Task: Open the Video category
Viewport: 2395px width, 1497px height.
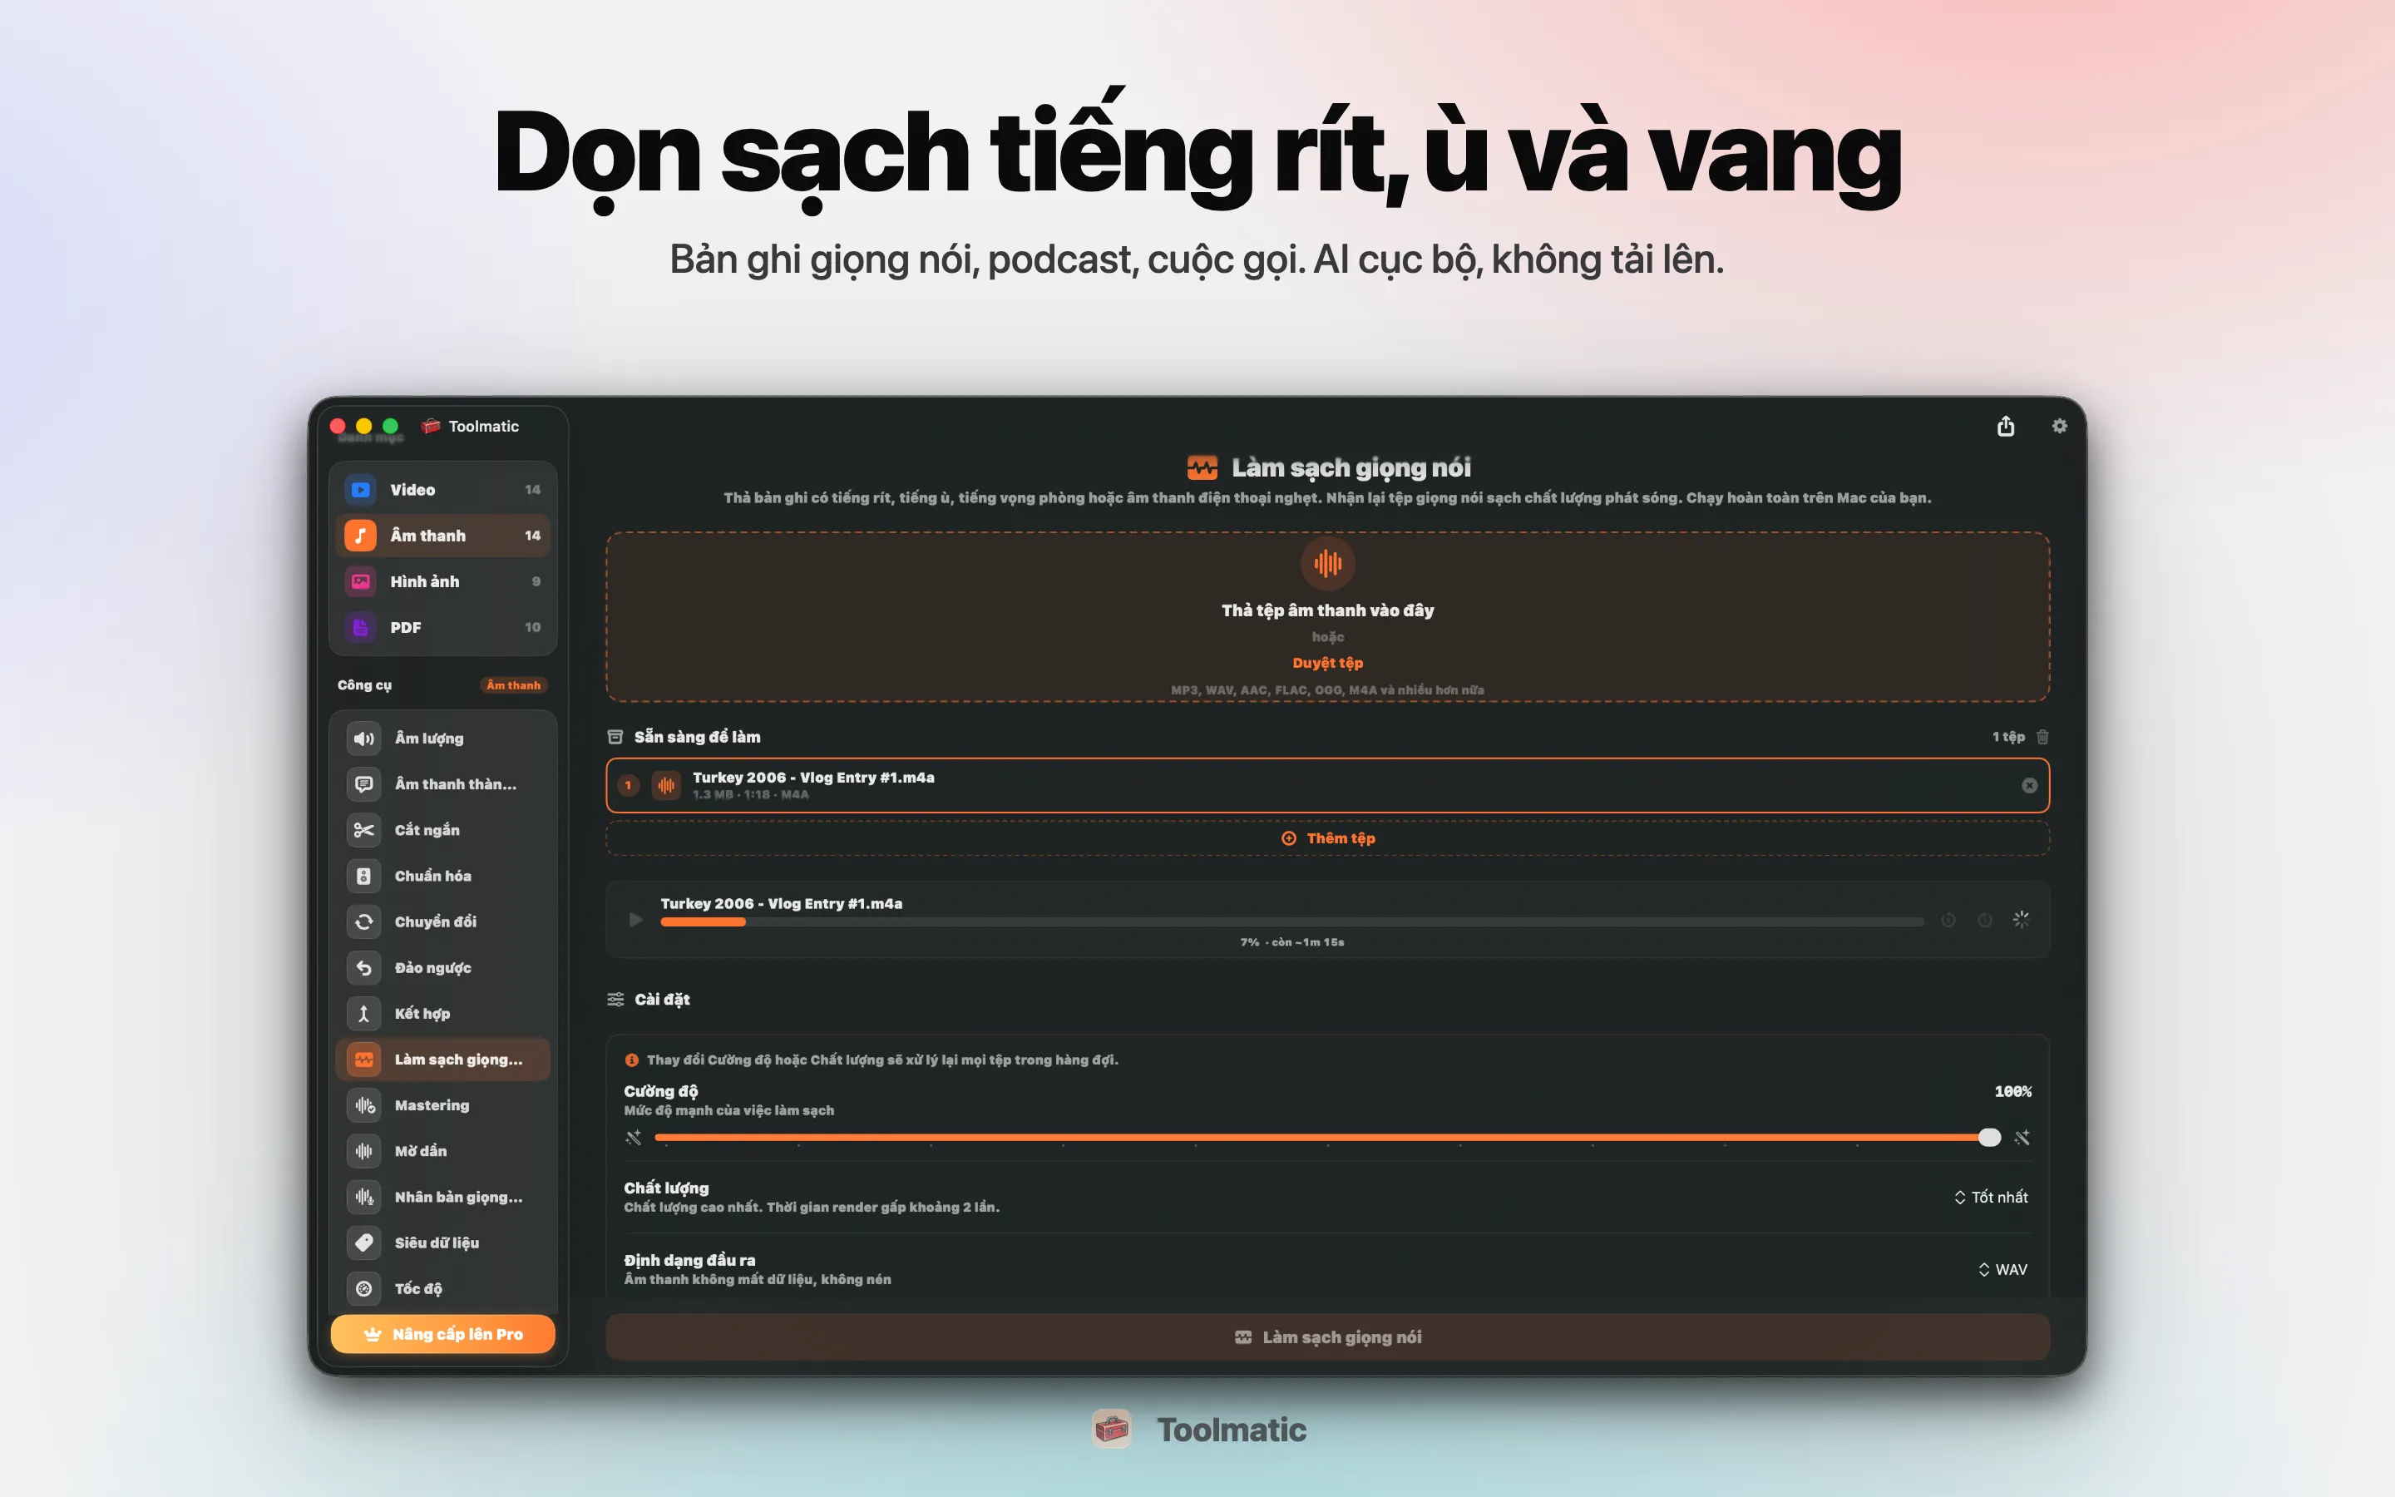Action: (442, 489)
